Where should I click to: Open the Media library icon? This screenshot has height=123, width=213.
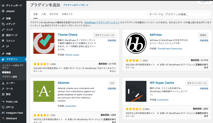click(x=3, y=24)
